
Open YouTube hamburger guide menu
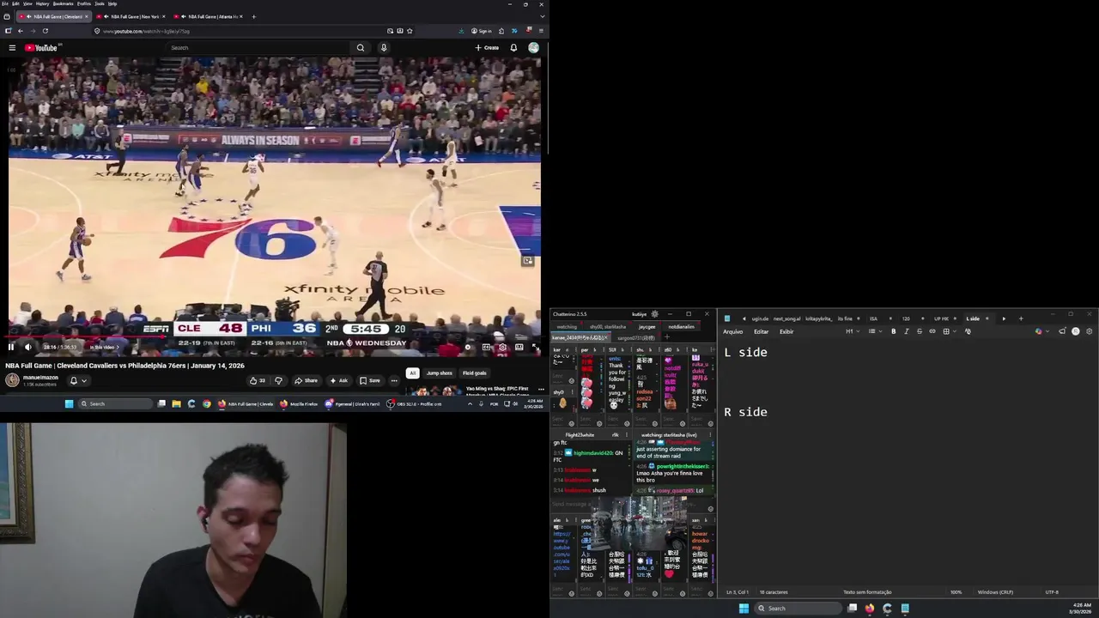(12, 48)
